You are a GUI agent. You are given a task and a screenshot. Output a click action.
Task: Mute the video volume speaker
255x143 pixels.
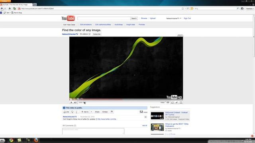click(75, 102)
